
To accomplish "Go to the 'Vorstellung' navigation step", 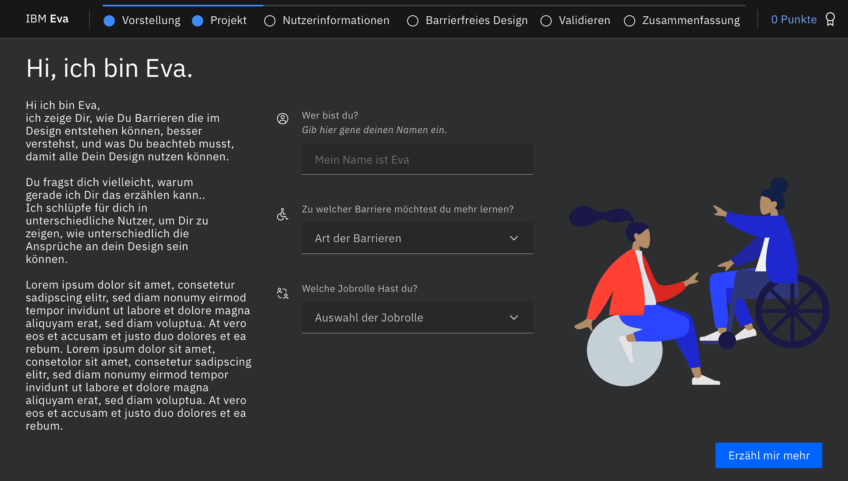I will click(151, 20).
